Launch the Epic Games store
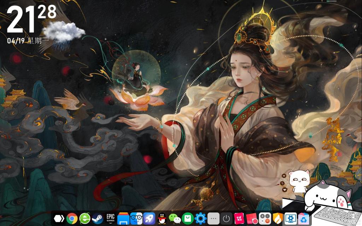 [110, 219]
